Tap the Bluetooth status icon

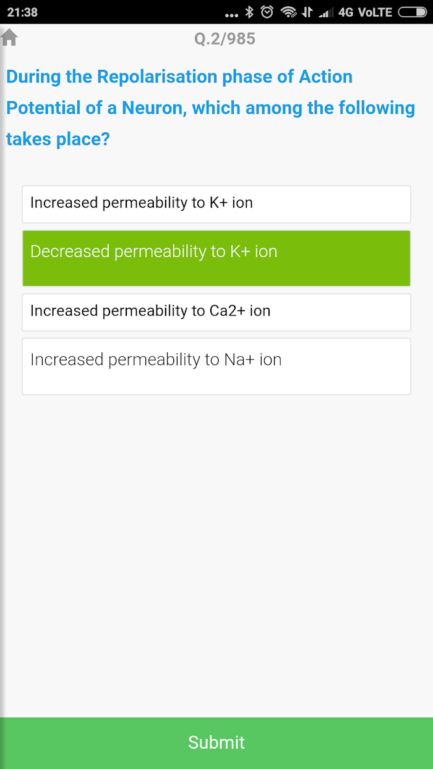click(x=249, y=12)
